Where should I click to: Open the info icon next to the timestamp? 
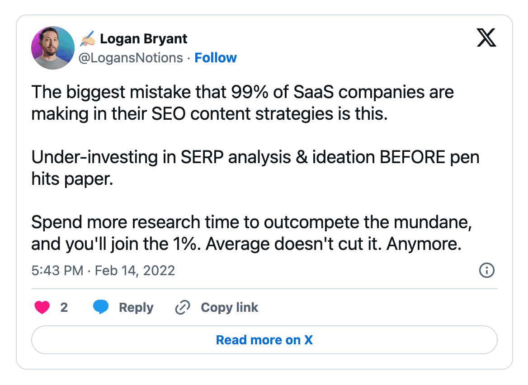[x=487, y=270]
